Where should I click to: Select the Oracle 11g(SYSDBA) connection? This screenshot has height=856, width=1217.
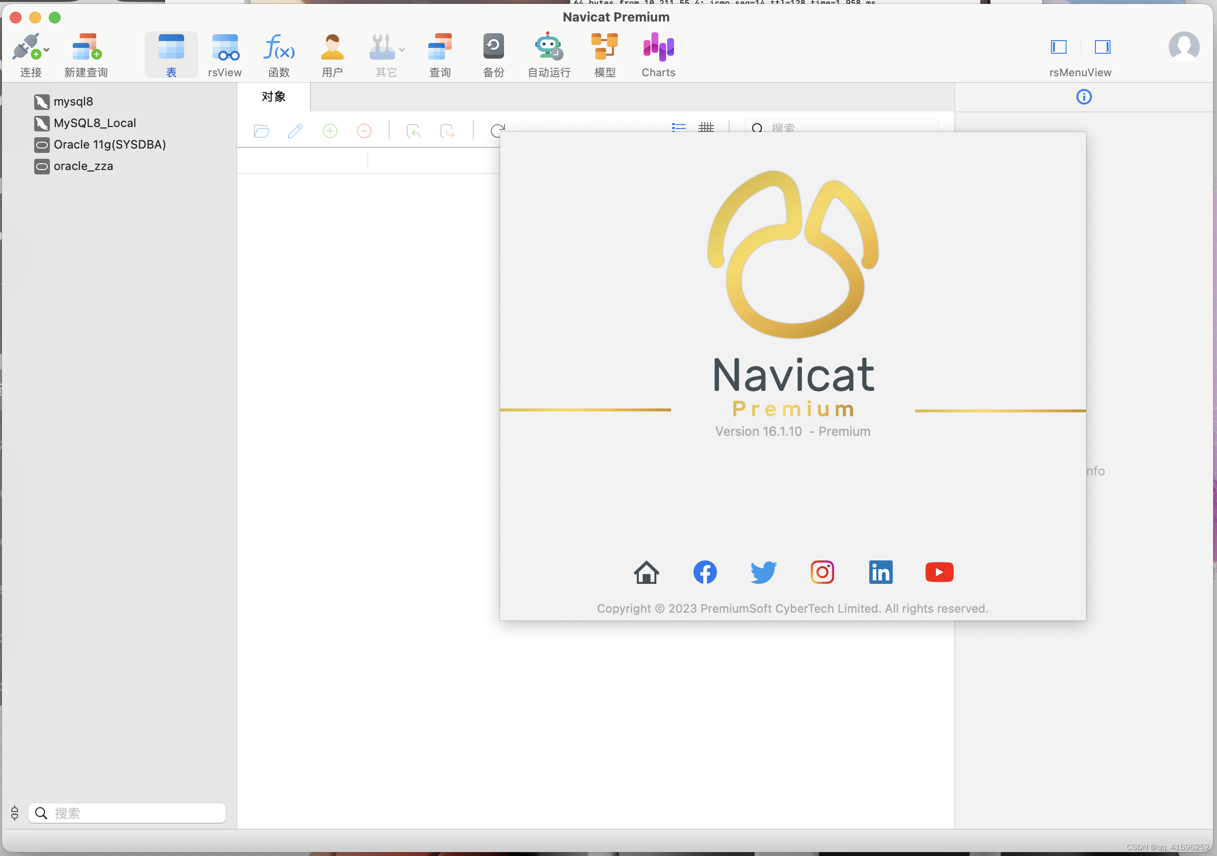[x=100, y=145]
